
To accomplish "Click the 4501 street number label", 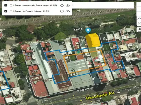I will point(78,29).
